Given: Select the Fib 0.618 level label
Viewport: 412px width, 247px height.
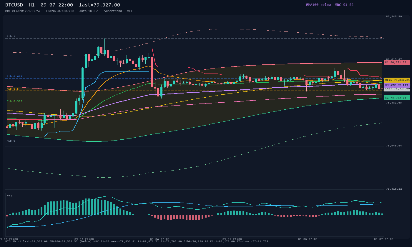Looking at the screenshot, I should tap(14, 76).
